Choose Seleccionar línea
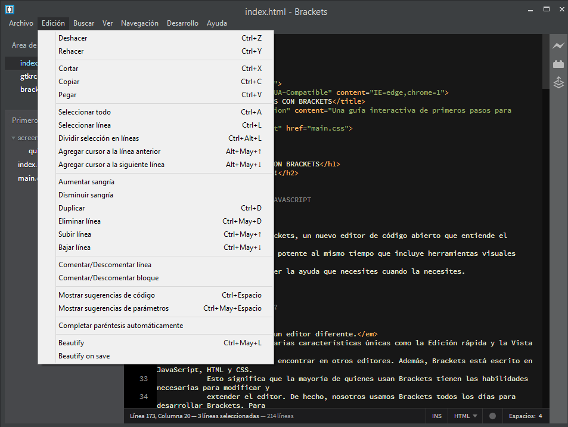Viewport: 568px width, 427px height. [x=156, y=125]
